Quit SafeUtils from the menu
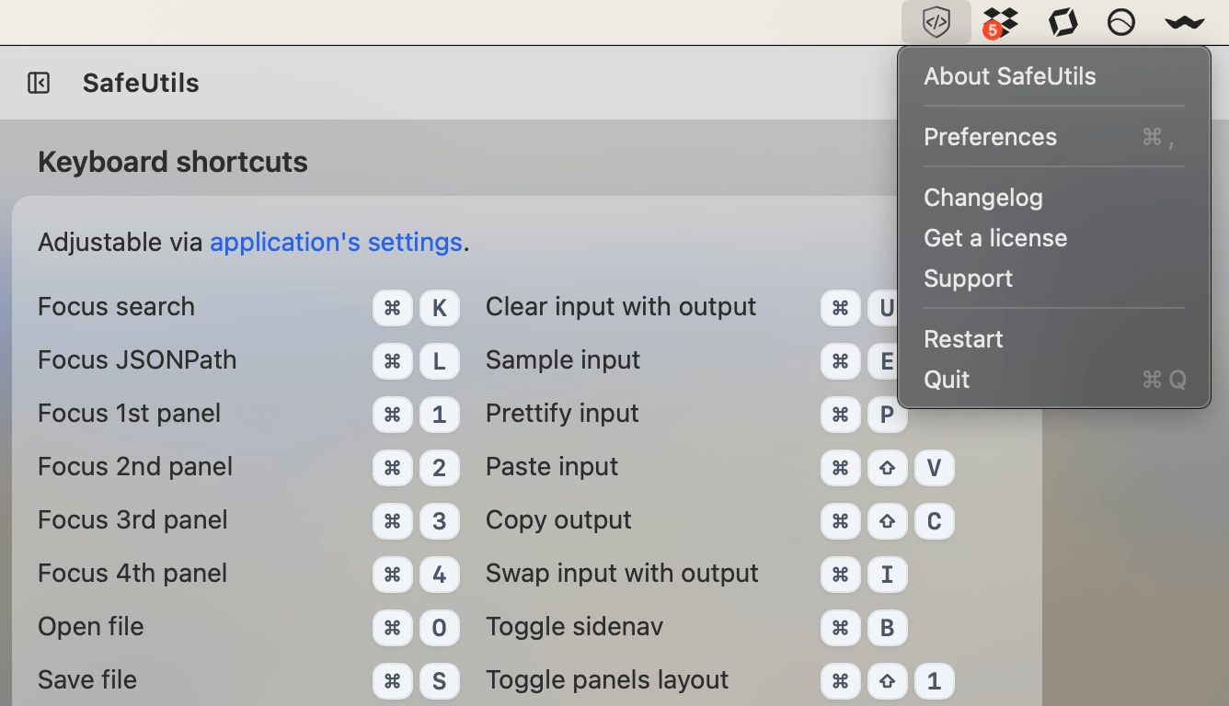Viewport: 1229px width, 706px height. (x=1054, y=380)
